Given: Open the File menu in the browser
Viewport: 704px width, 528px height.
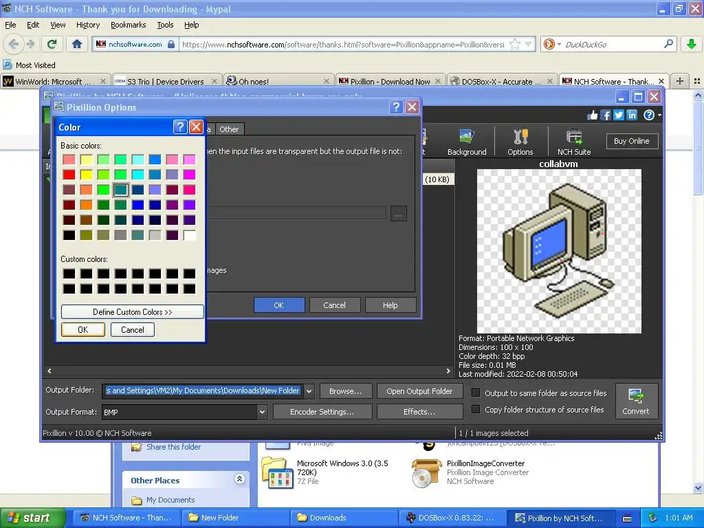Looking at the screenshot, I should tap(10, 25).
